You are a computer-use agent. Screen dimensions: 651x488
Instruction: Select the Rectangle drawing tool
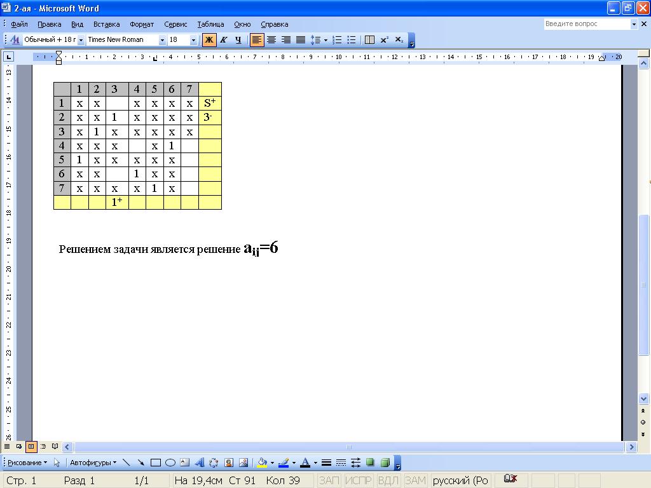click(156, 463)
